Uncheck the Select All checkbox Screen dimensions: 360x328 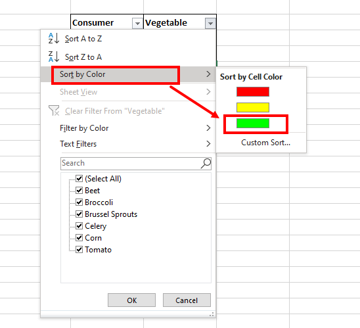tap(79, 179)
